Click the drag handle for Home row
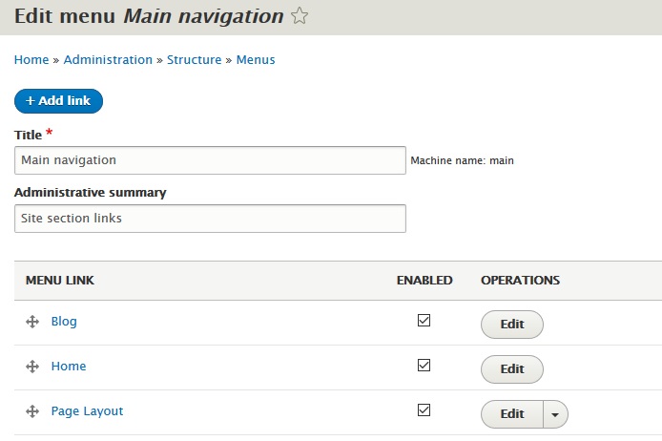The height and width of the screenshot is (441, 662). pos(31,367)
